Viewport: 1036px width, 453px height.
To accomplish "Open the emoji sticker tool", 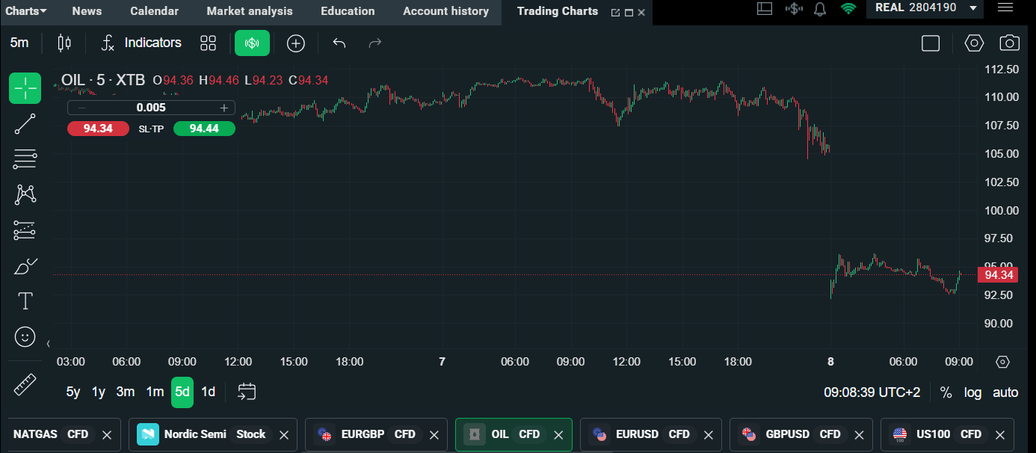I will tap(25, 337).
